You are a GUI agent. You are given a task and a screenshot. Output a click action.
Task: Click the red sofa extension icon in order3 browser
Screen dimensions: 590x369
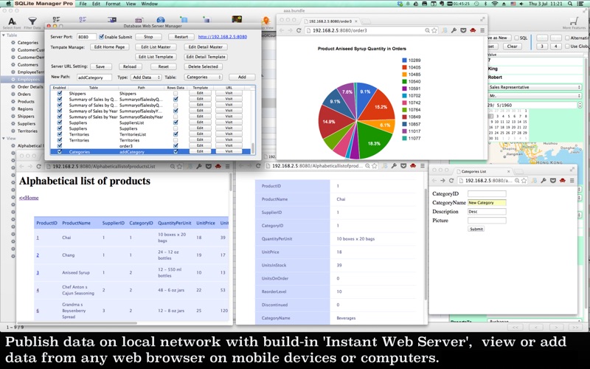click(x=473, y=30)
